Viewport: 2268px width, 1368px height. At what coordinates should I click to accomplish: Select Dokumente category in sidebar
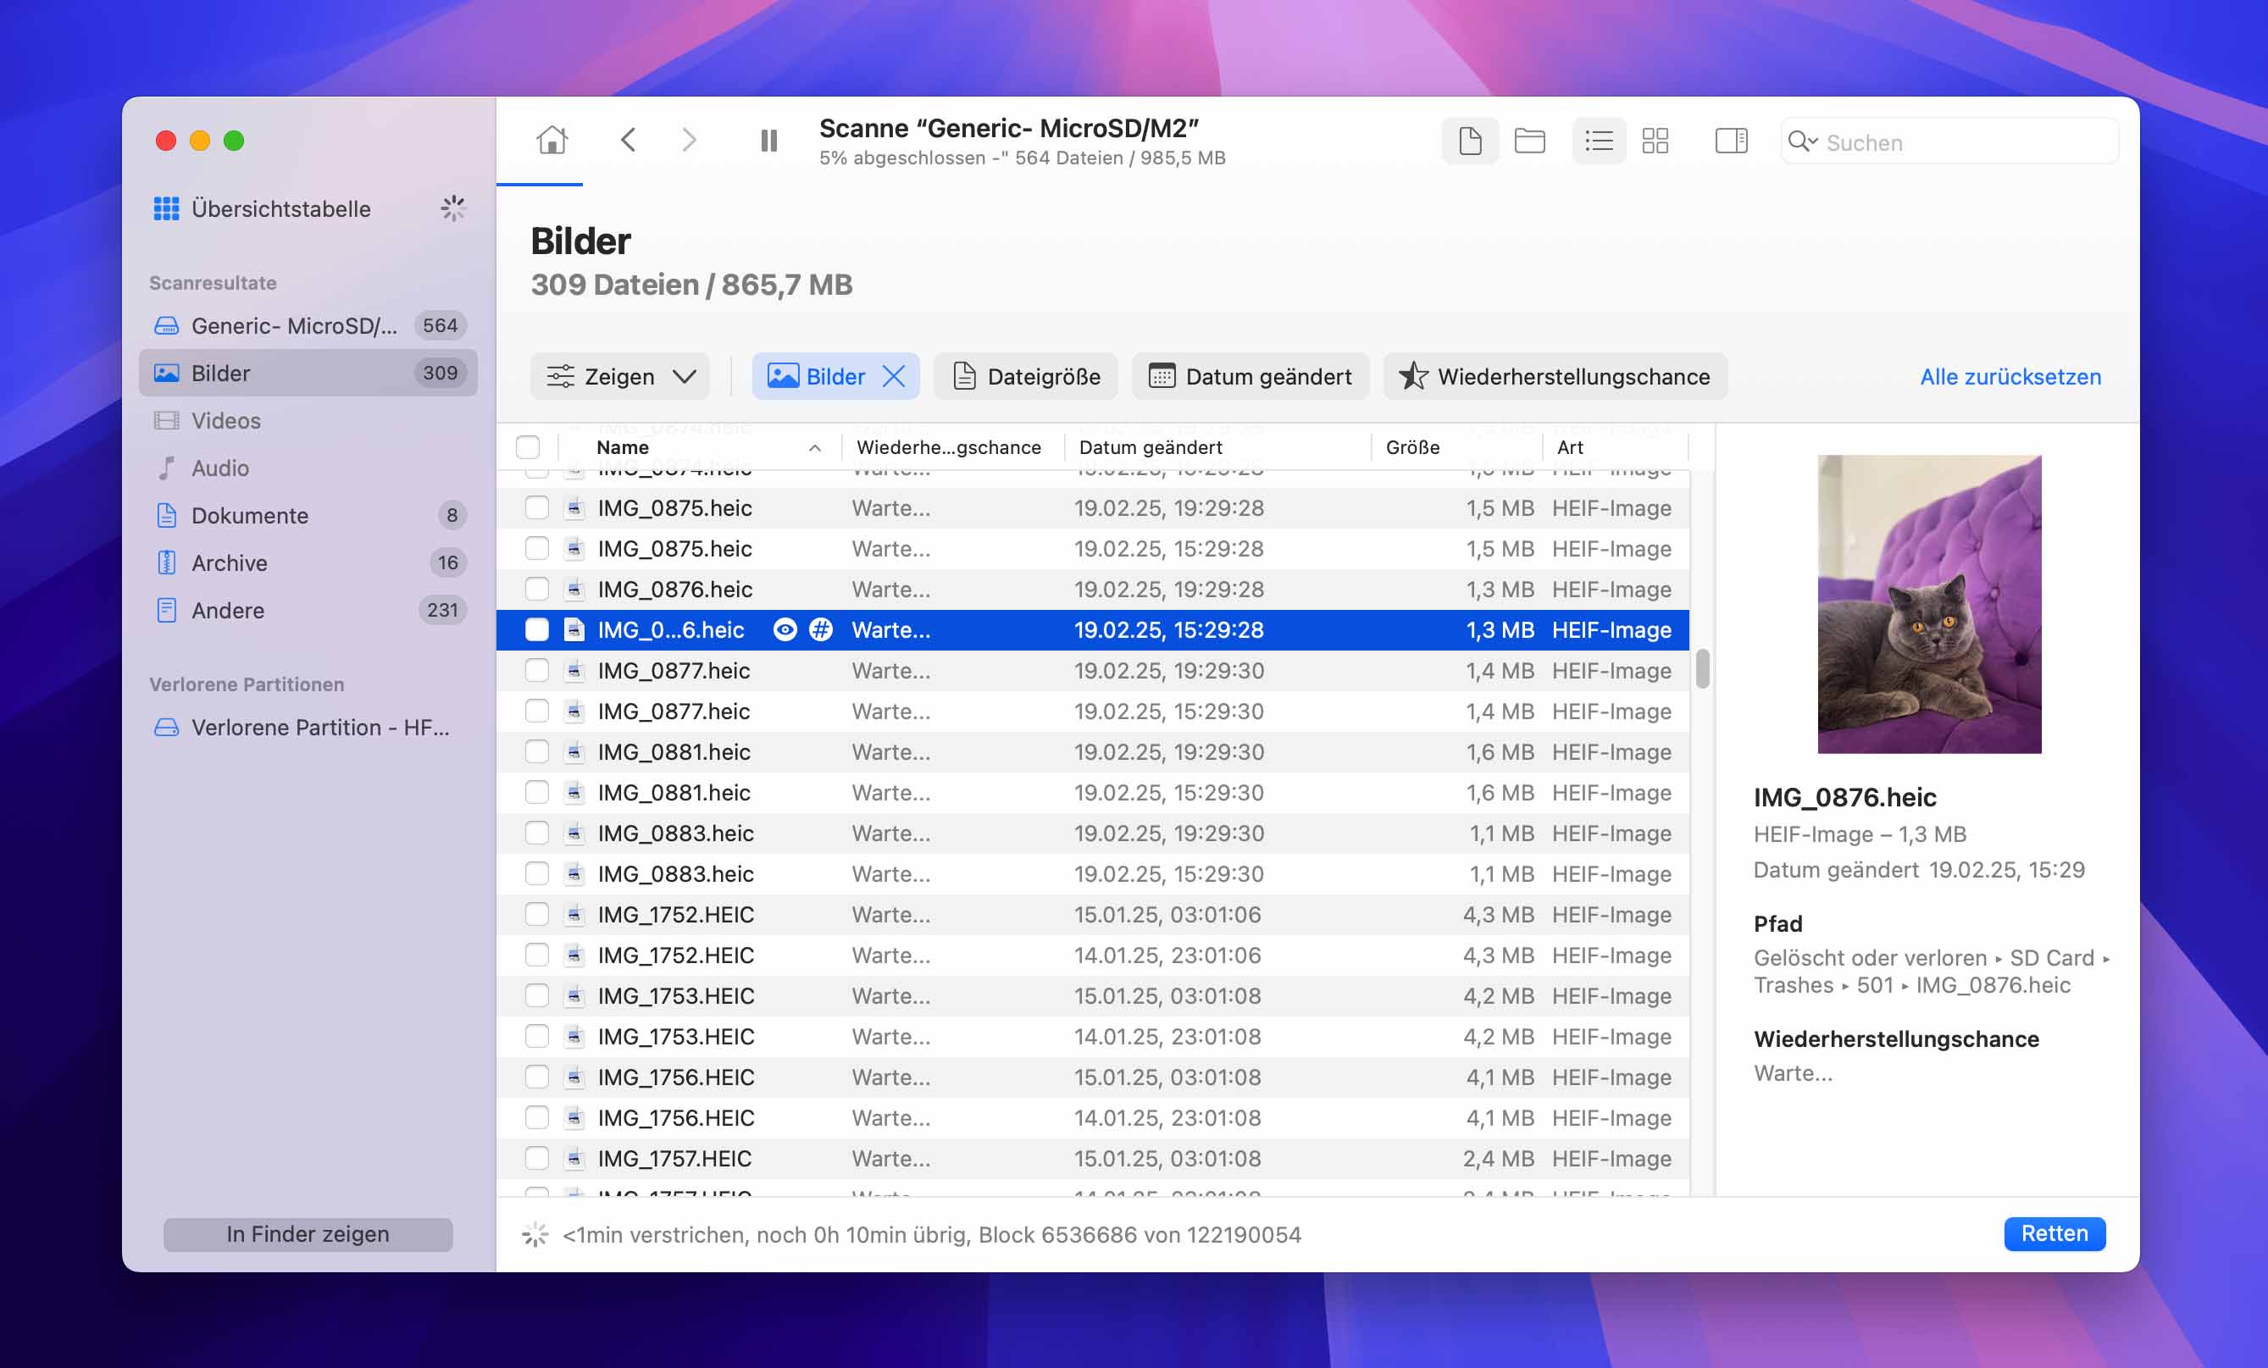[308, 516]
